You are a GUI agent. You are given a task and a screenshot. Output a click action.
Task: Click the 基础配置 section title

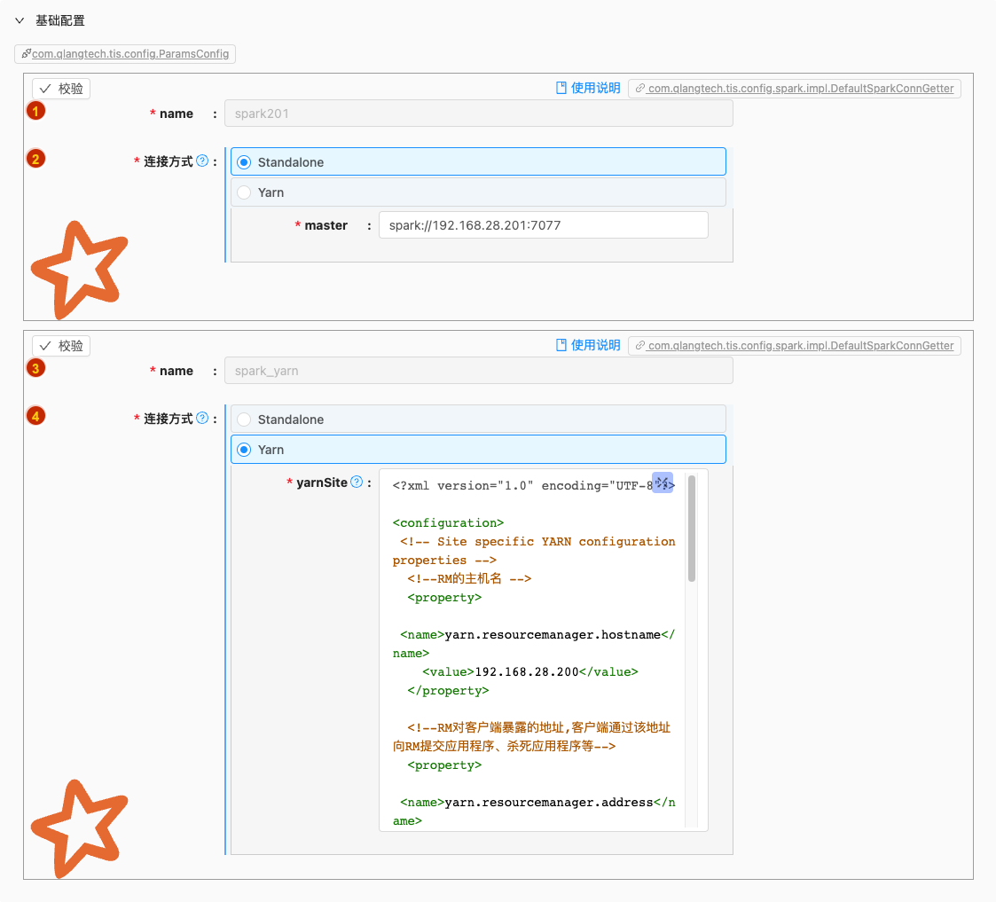coord(60,21)
